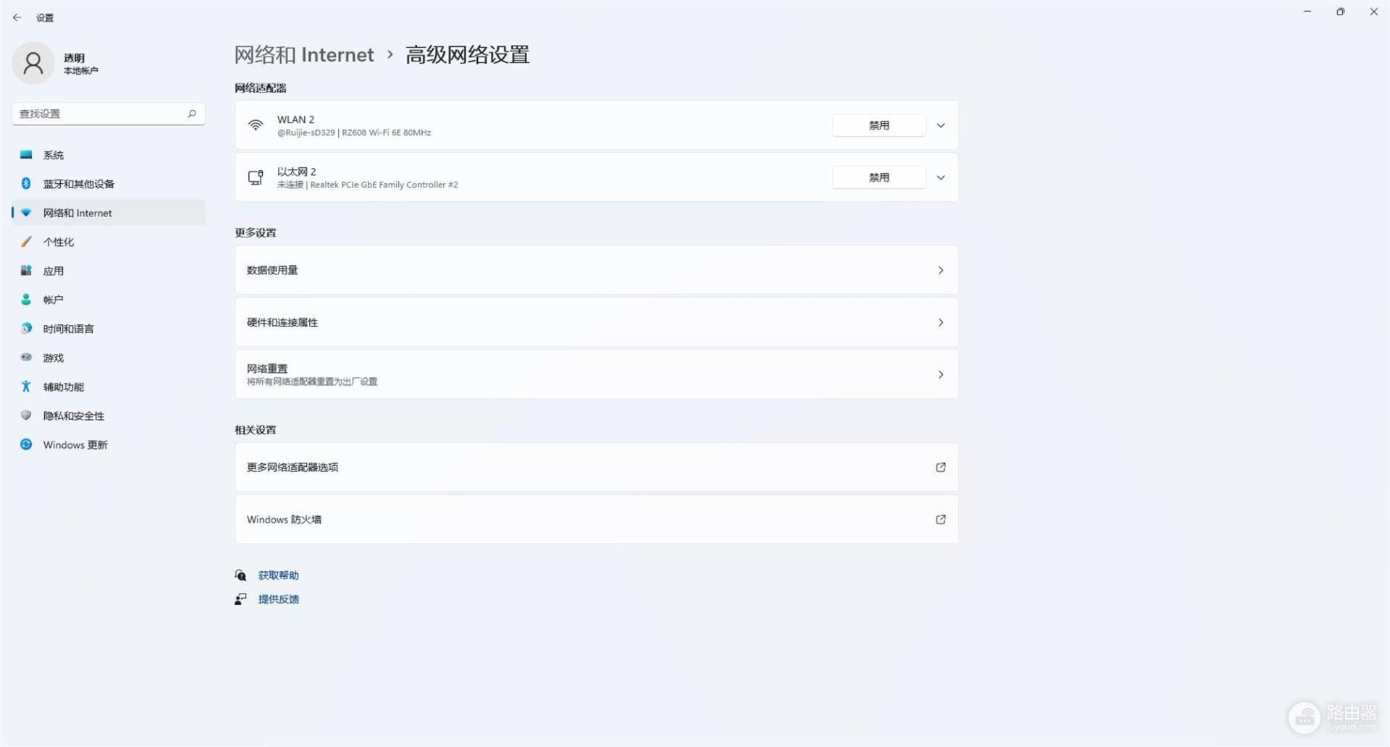The image size is (1390, 747).
Task: Select 时间和语言 in the sidebar
Action: [x=109, y=329]
